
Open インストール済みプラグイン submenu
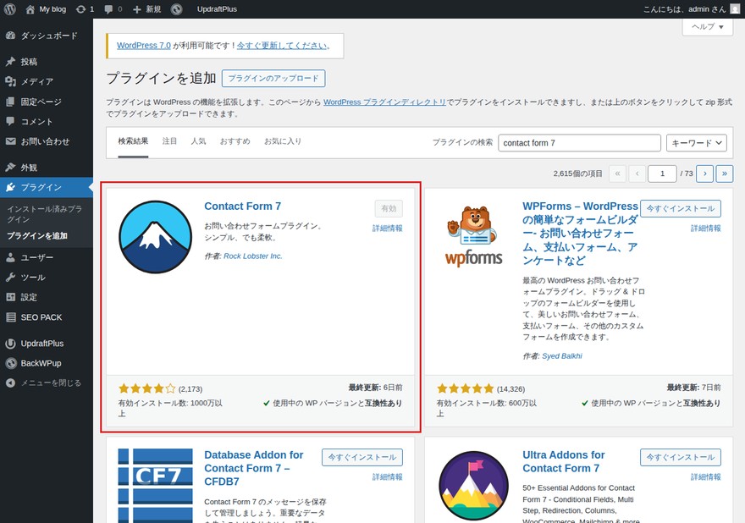tap(44, 214)
